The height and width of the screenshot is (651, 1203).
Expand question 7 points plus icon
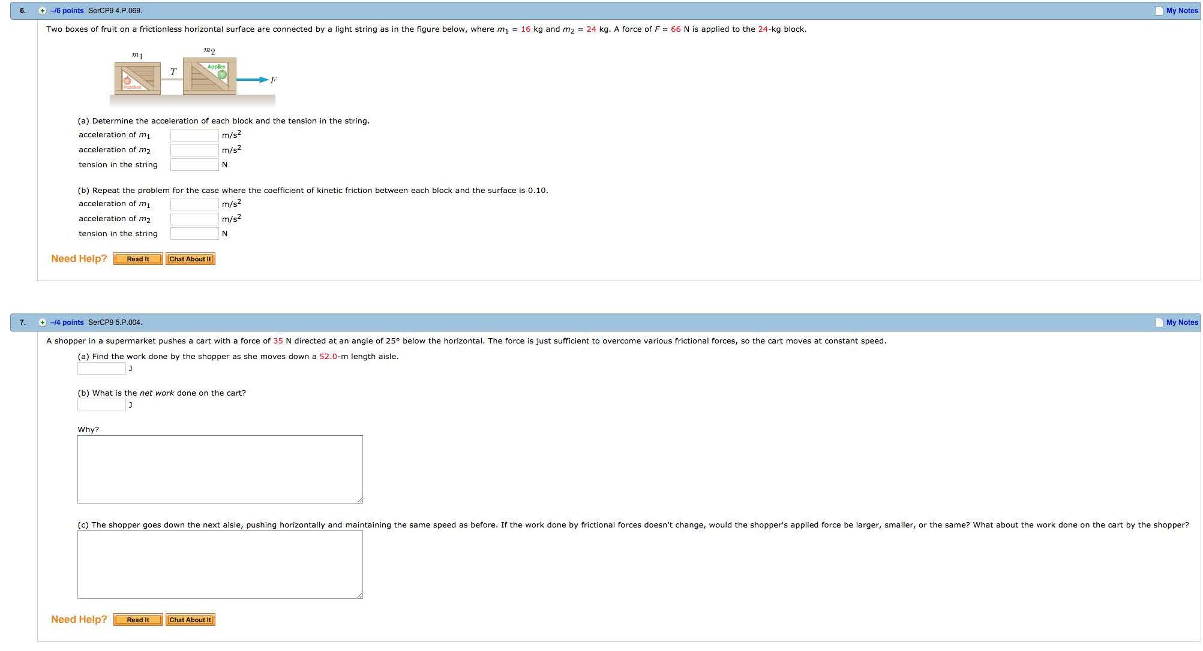(x=43, y=323)
